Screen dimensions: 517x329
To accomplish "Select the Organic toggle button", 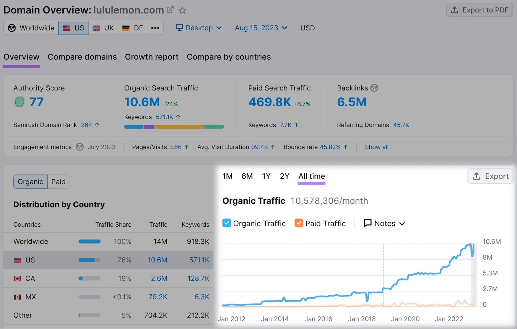I will 30,182.
